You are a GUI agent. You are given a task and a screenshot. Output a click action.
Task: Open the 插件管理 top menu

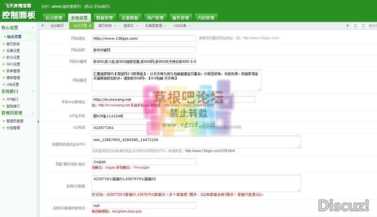(x=180, y=18)
